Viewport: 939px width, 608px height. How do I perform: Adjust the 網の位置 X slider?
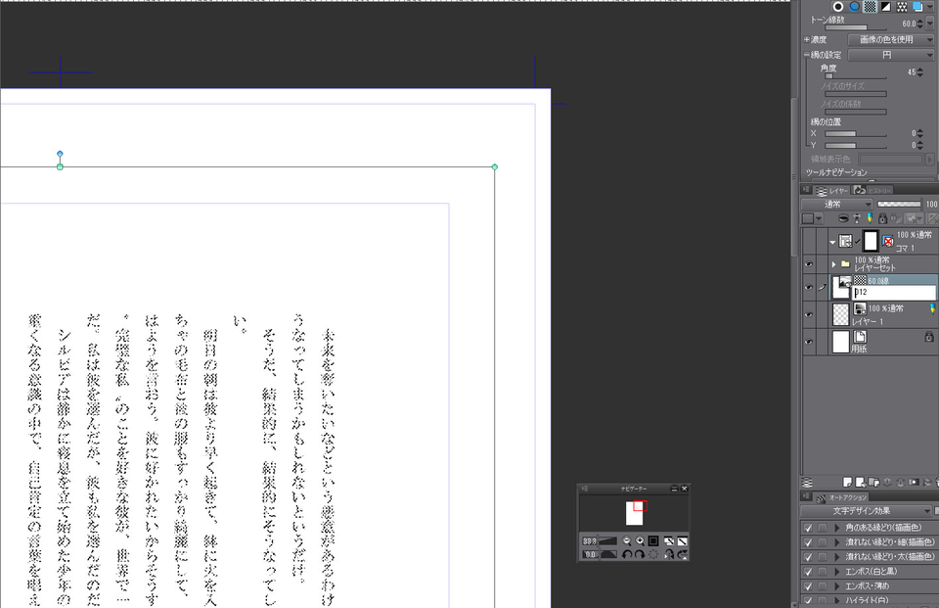856,134
